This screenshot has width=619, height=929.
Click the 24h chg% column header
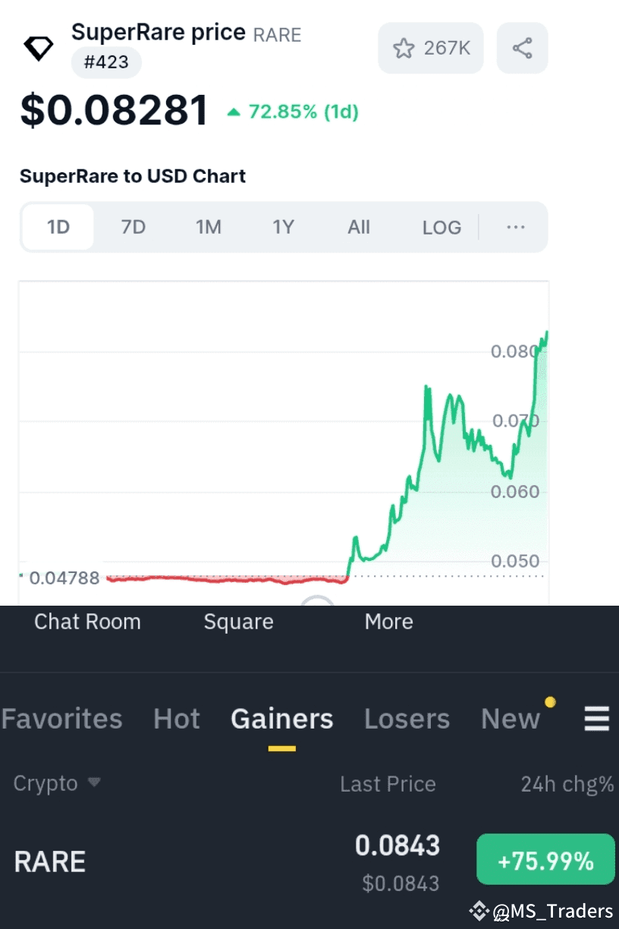click(x=567, y=783)
